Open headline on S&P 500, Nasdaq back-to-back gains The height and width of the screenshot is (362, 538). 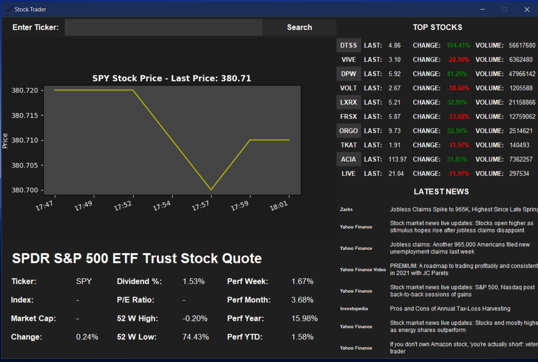click(x=462, y=291)
